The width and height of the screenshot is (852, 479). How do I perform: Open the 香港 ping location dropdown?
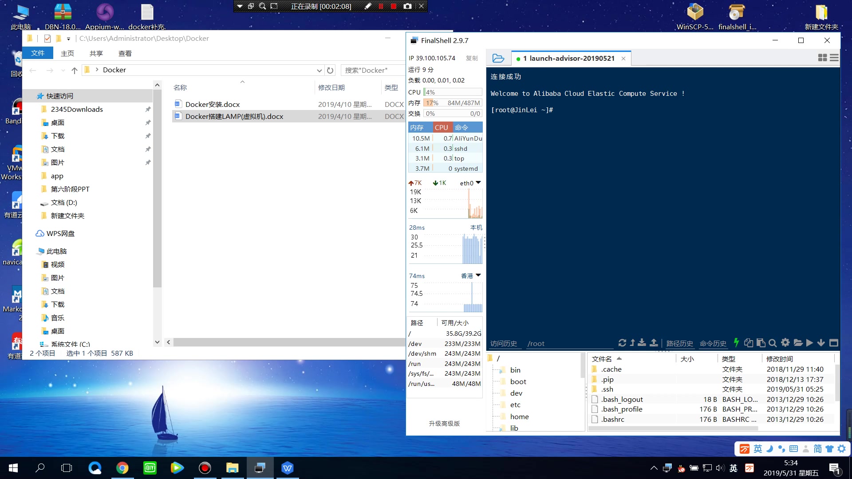[478, 275]
